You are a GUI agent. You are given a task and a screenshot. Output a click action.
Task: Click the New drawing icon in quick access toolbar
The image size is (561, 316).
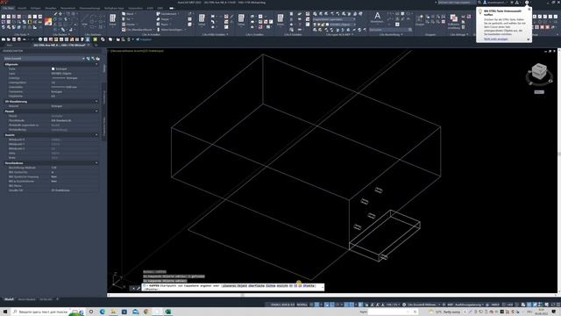tap(4, 39)
